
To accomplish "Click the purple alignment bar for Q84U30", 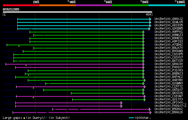I will pos(74,64).
